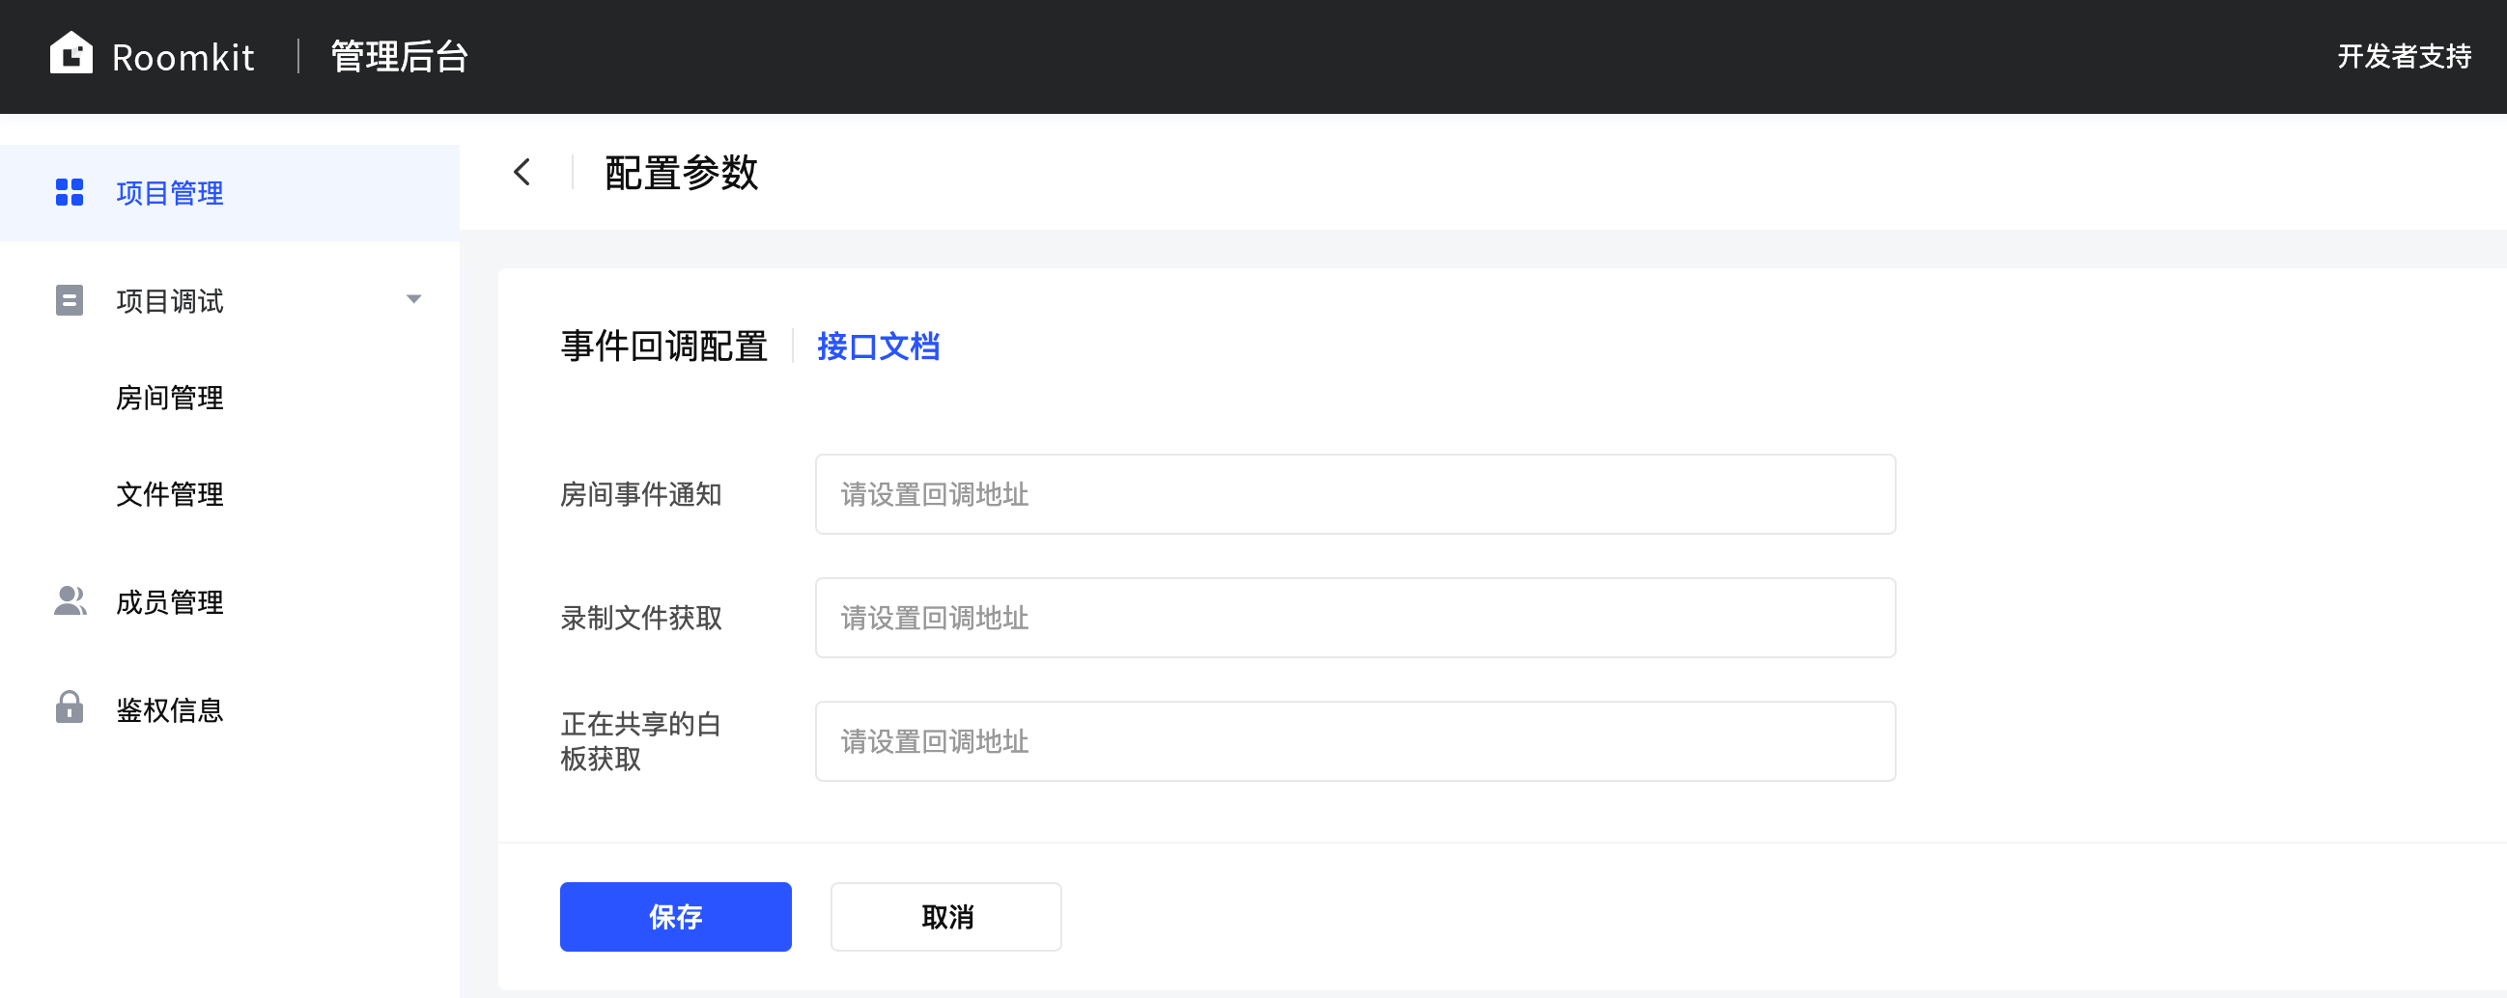This screenshot has height=998, width=2507.
Task: Click the 开发者支持 link in header
Action: (2403, 56)
